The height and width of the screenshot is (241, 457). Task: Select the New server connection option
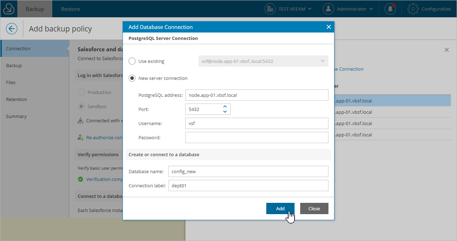132,78
